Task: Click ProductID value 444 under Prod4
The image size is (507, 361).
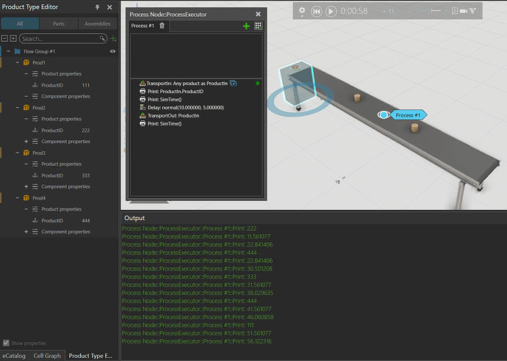Action: (86, 221)
